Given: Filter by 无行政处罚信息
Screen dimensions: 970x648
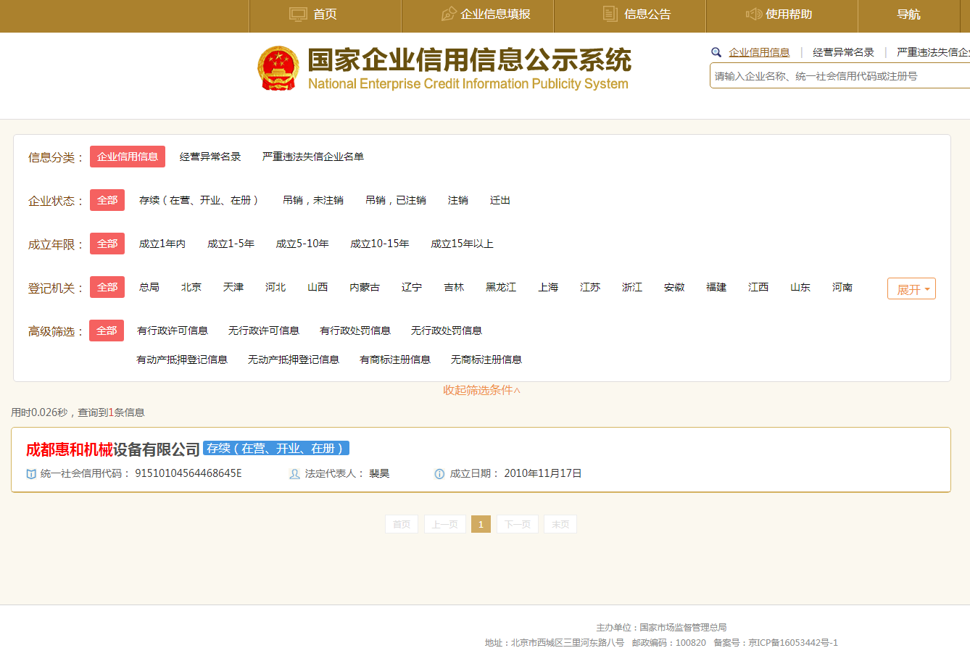Looking at the screenshot, I should click(447, 331).
